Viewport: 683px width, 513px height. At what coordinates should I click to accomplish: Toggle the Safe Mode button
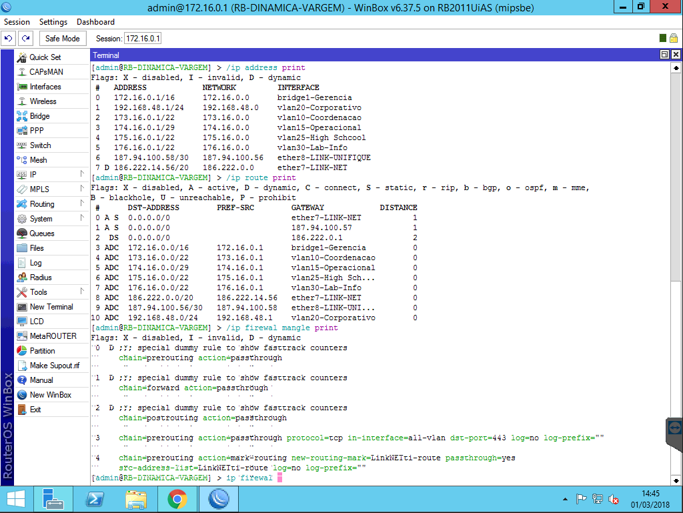pyautogui.click(x=62, y=39)
